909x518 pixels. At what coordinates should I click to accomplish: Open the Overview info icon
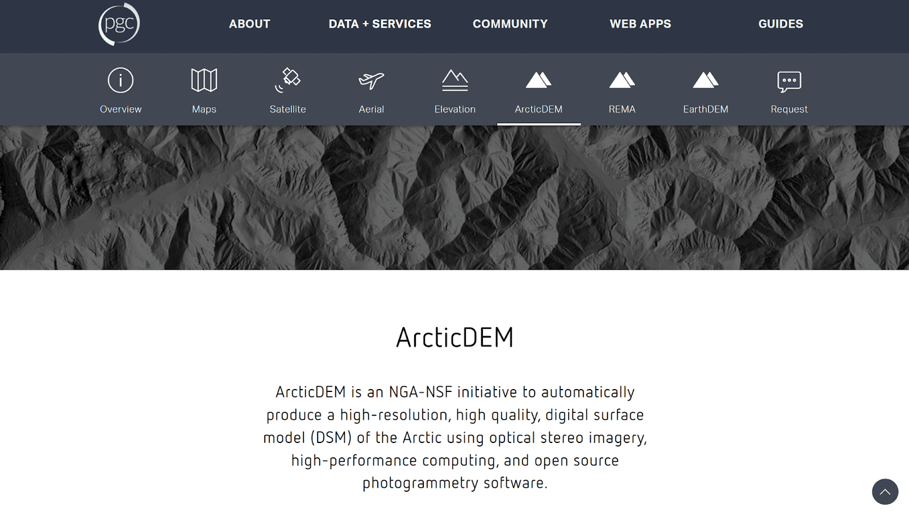click(120, 80)
